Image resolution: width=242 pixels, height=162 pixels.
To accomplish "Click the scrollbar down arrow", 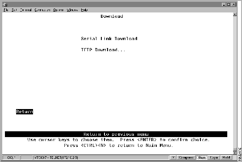I will click(235, 153).
